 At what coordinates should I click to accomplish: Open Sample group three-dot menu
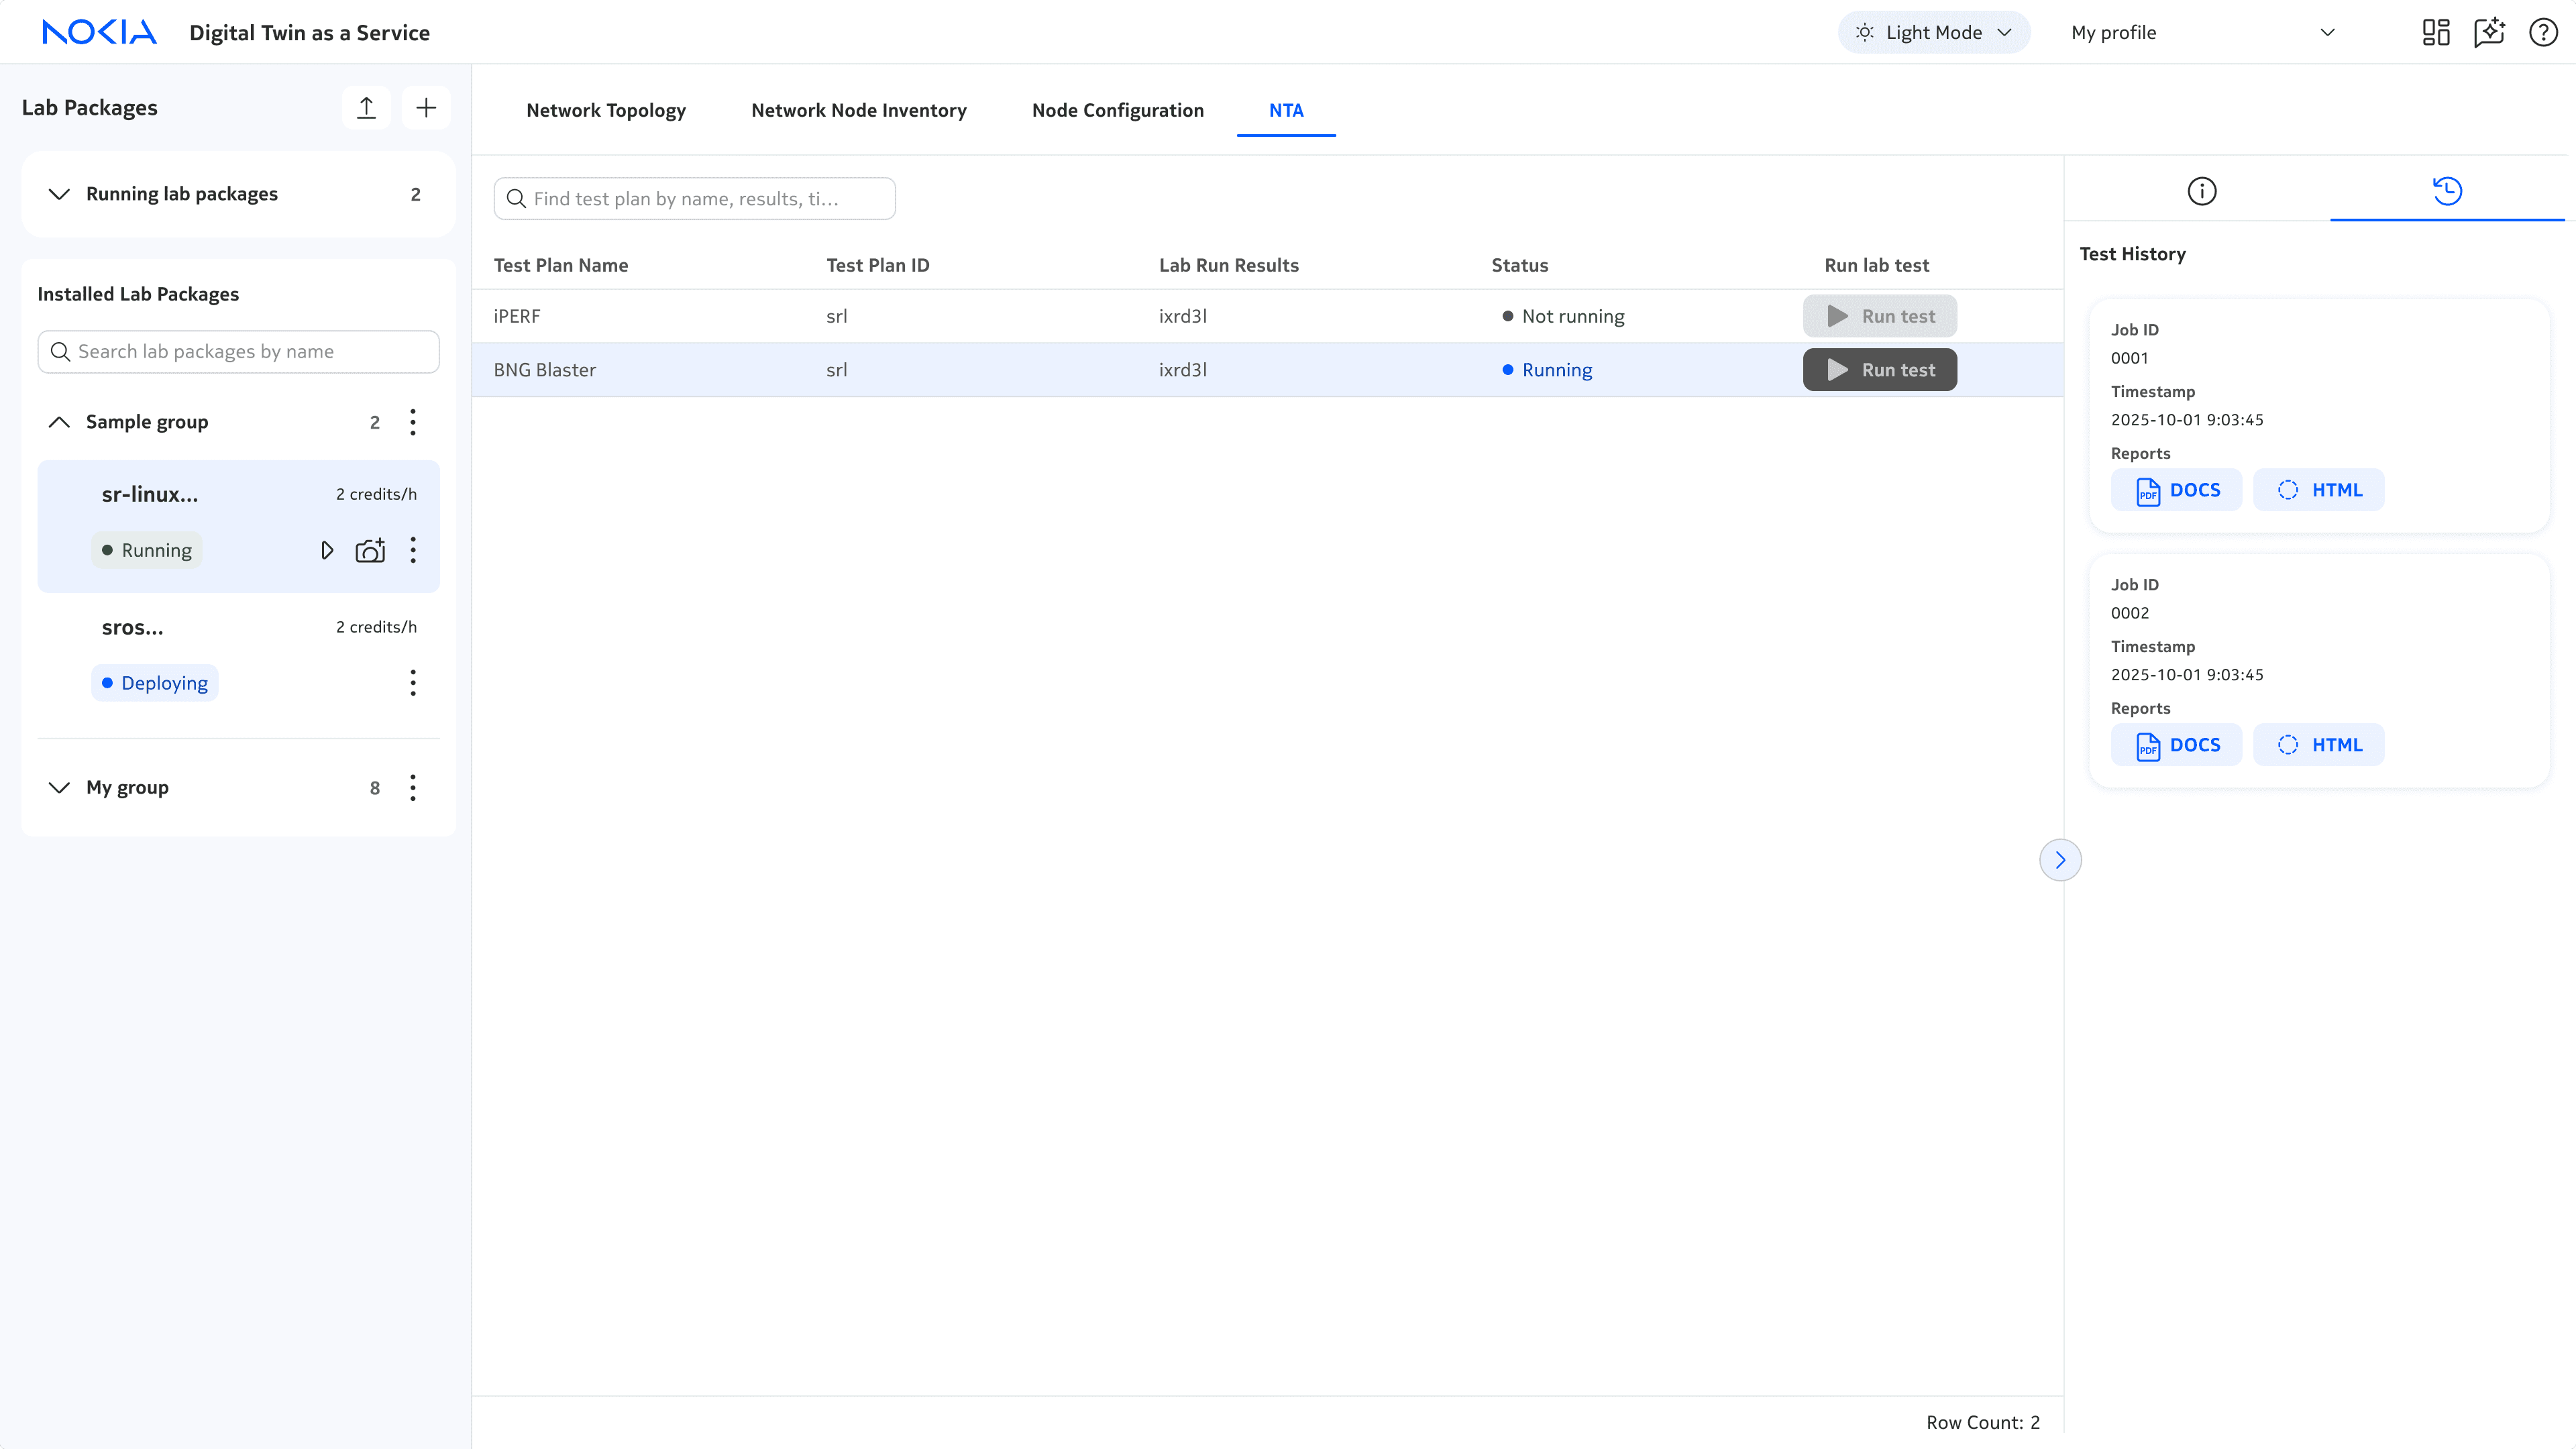413,422
